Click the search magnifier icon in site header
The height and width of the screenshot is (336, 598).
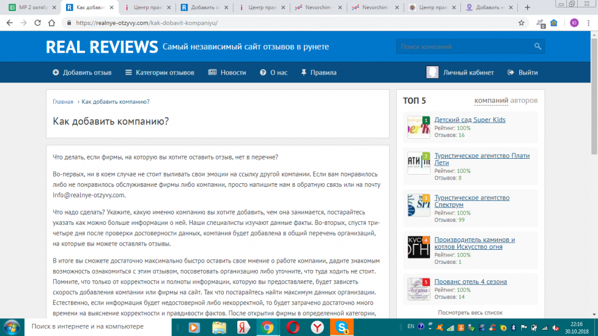[x=537, y=46]
